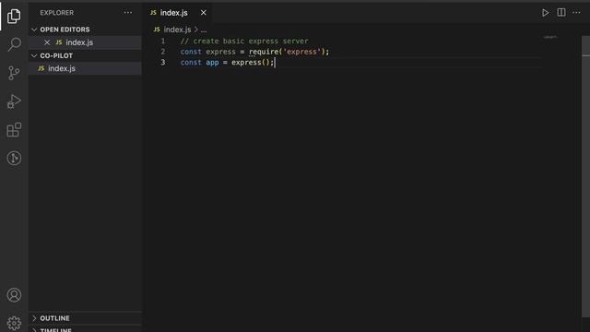
Task: Open the Run and Debug view
Action: coord(14,101)
